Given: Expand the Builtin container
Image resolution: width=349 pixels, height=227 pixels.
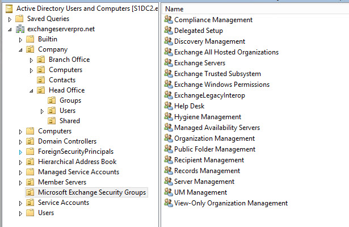Looking at the screenshot, I should click(20, 40).
